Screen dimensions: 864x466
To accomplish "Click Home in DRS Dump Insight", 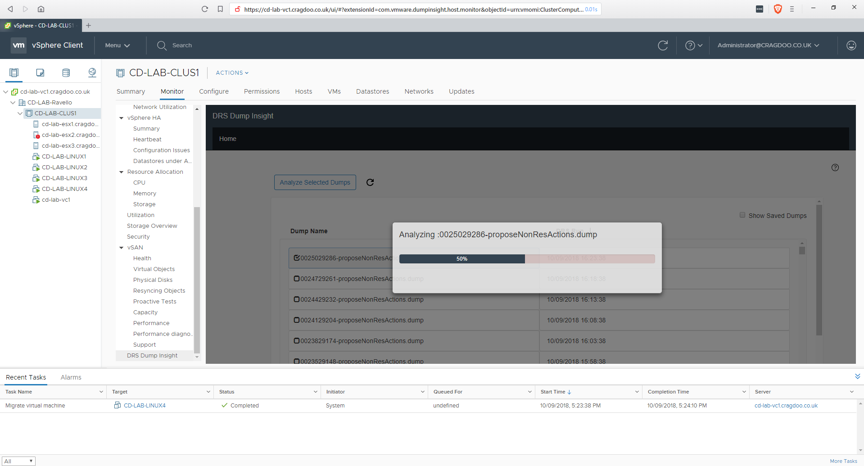I will pyautogui.click(x=228, y=139).
